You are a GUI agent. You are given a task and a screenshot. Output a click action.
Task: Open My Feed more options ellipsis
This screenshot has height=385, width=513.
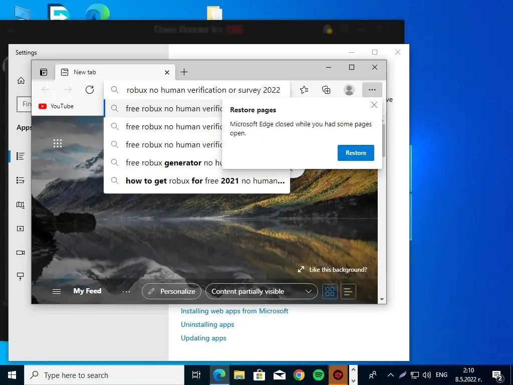pos(126,291)
